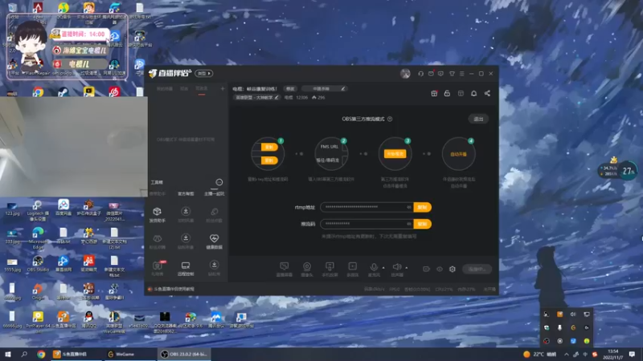
Task: Toggle the preview eye icon in bottom bar
Action: [x=439, y=269]
